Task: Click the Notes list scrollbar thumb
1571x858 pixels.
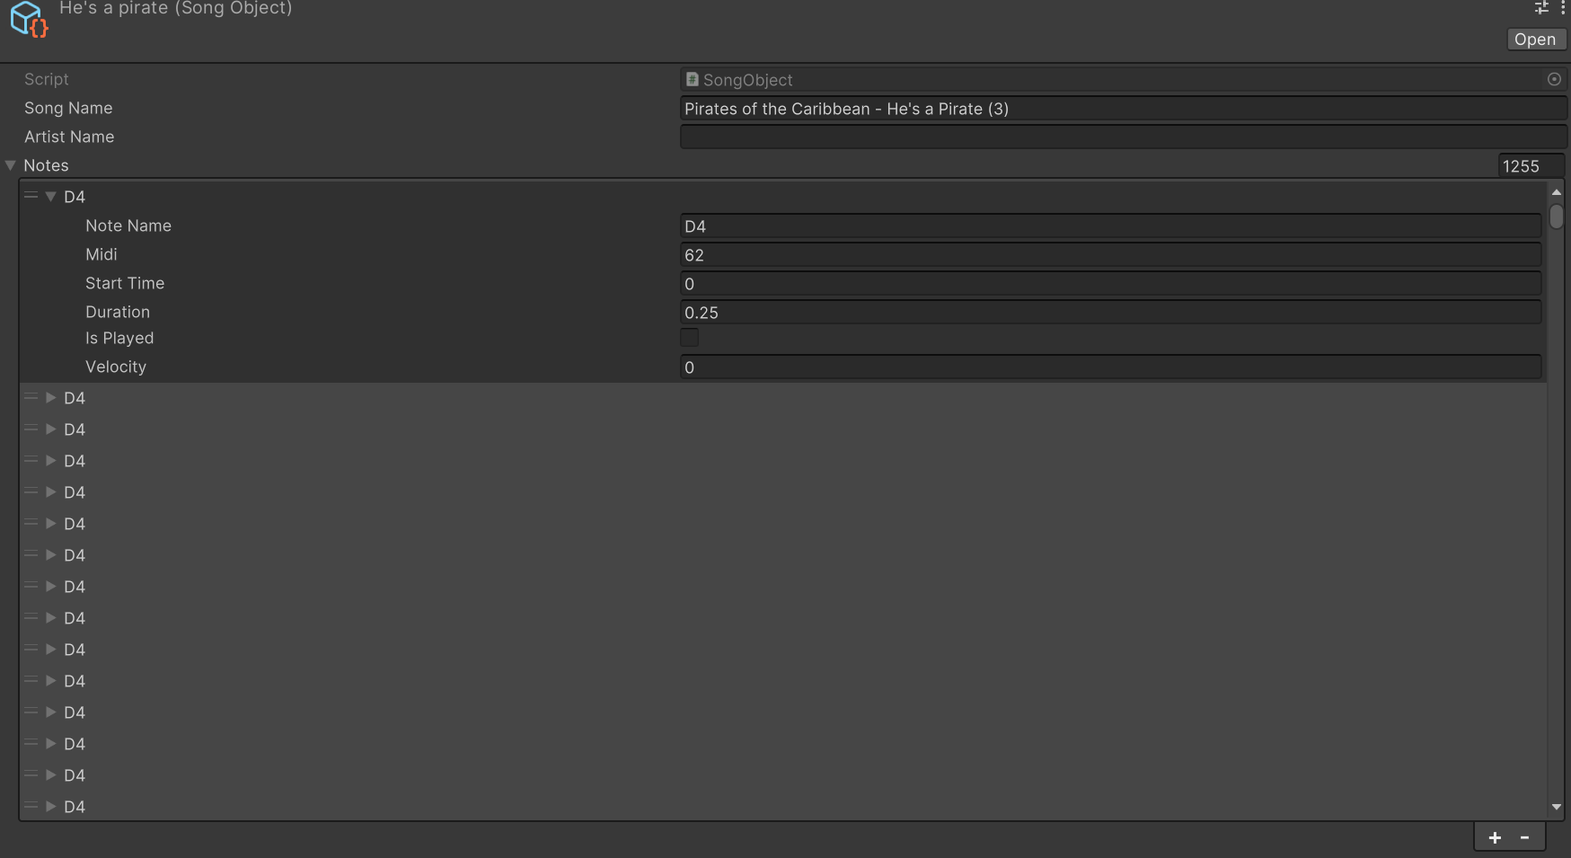Action: tap(1557, 217)
